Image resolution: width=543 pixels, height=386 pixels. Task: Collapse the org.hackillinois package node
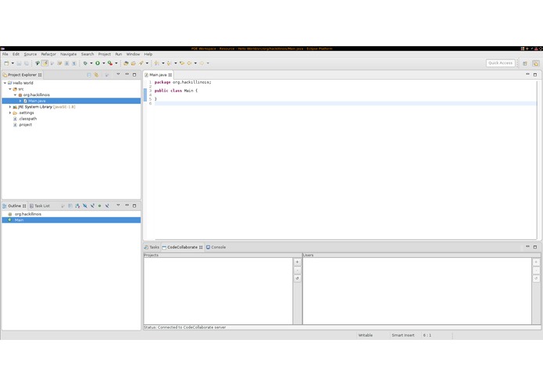(16, 95)
